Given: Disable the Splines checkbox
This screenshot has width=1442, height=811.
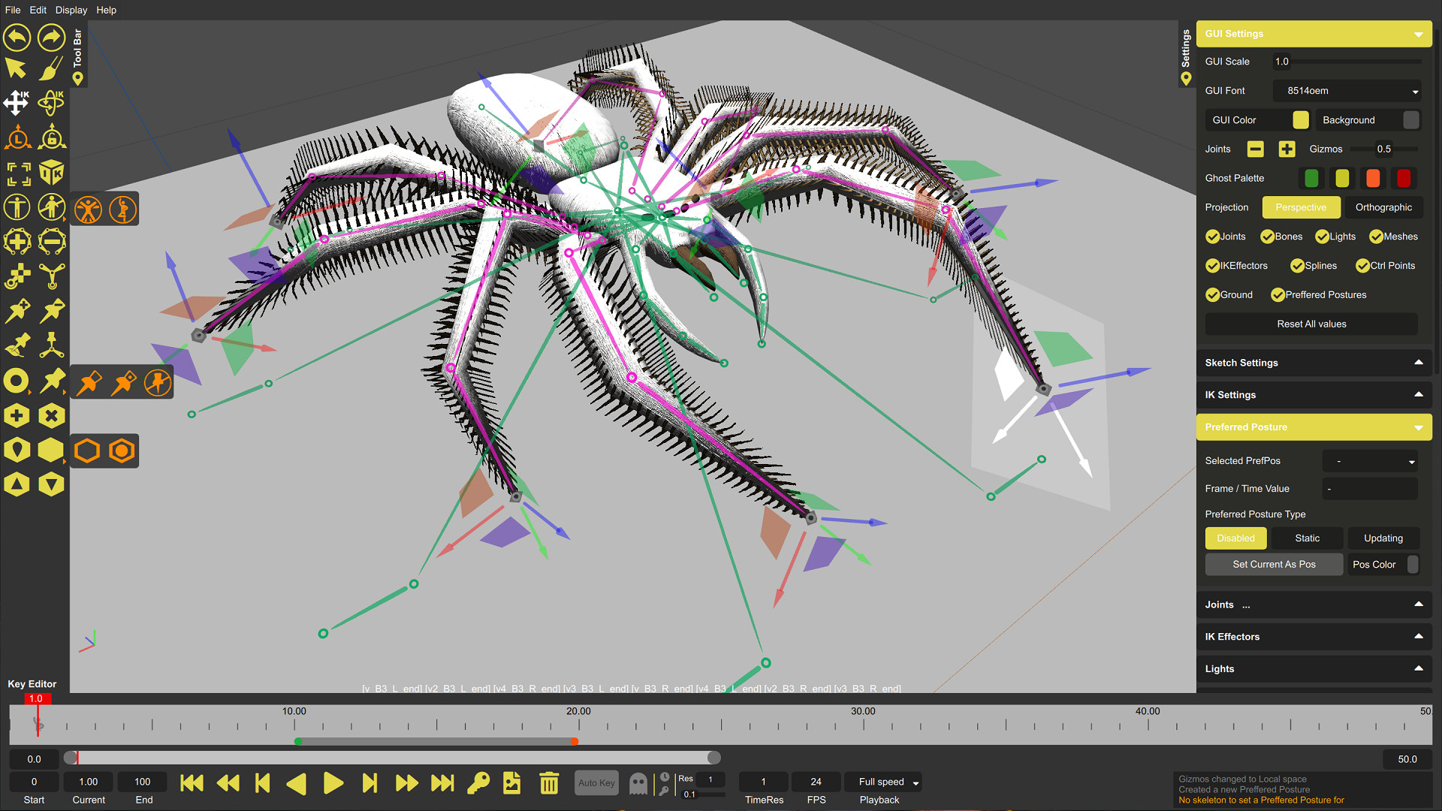Looking at the screenshot, I should [1296, 266].
